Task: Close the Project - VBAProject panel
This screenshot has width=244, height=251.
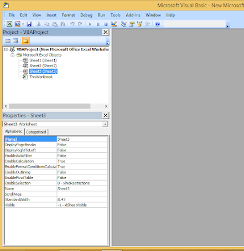Action: coord(106,32)
